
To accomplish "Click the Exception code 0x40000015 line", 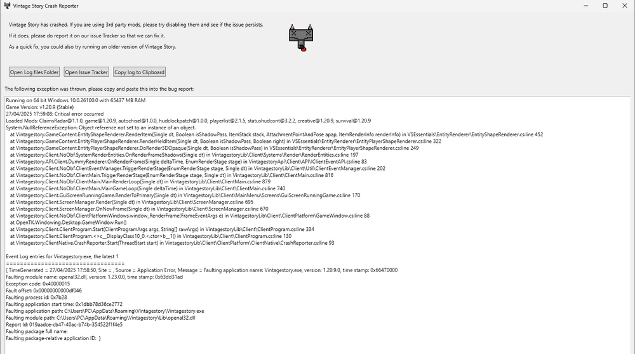I will (x=37, y=284).
